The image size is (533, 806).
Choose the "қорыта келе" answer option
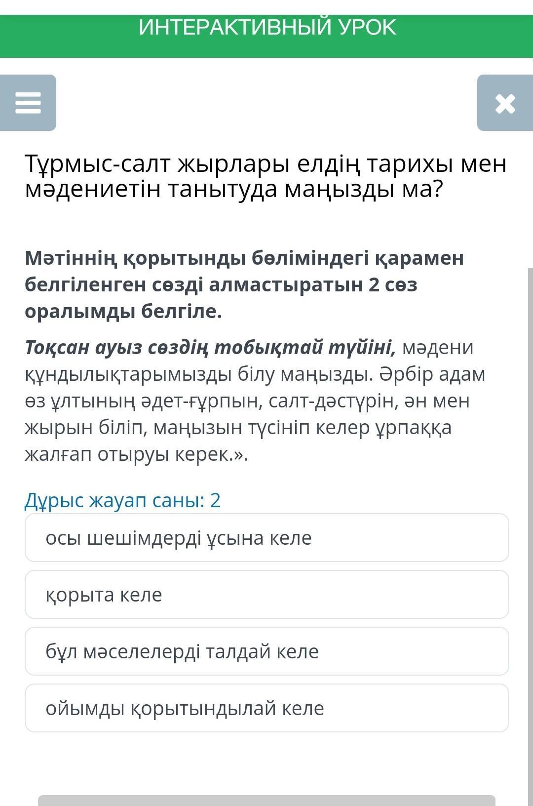tap(266, 595)
